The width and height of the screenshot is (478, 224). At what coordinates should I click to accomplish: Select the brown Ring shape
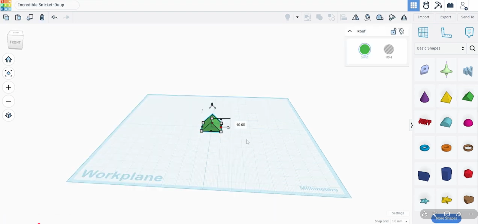click(468, 148)
